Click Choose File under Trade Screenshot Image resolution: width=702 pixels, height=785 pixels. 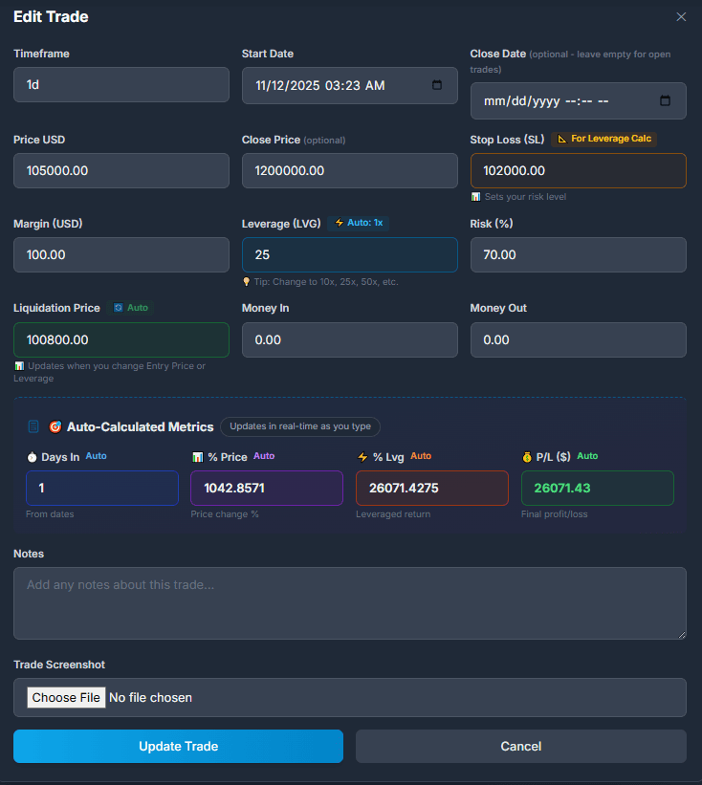pos(65,697)
